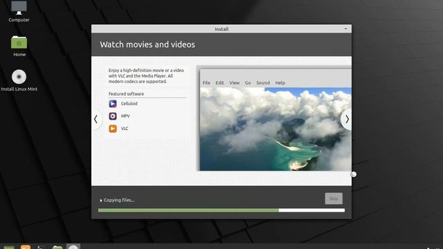
Task: Click the VLC text label
Action: click(125, 129)
